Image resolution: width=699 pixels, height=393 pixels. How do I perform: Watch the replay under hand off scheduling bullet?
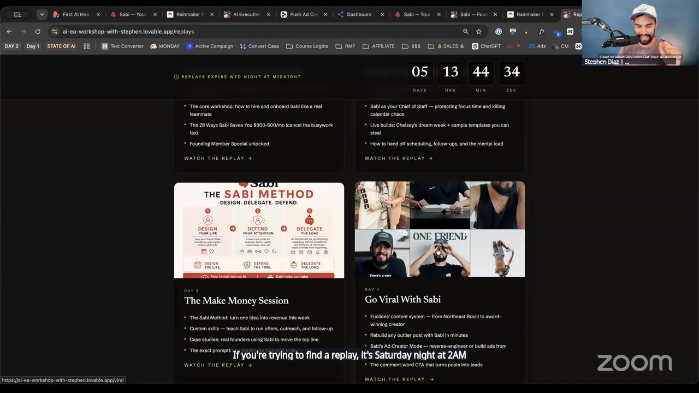[x=399, y=158]
